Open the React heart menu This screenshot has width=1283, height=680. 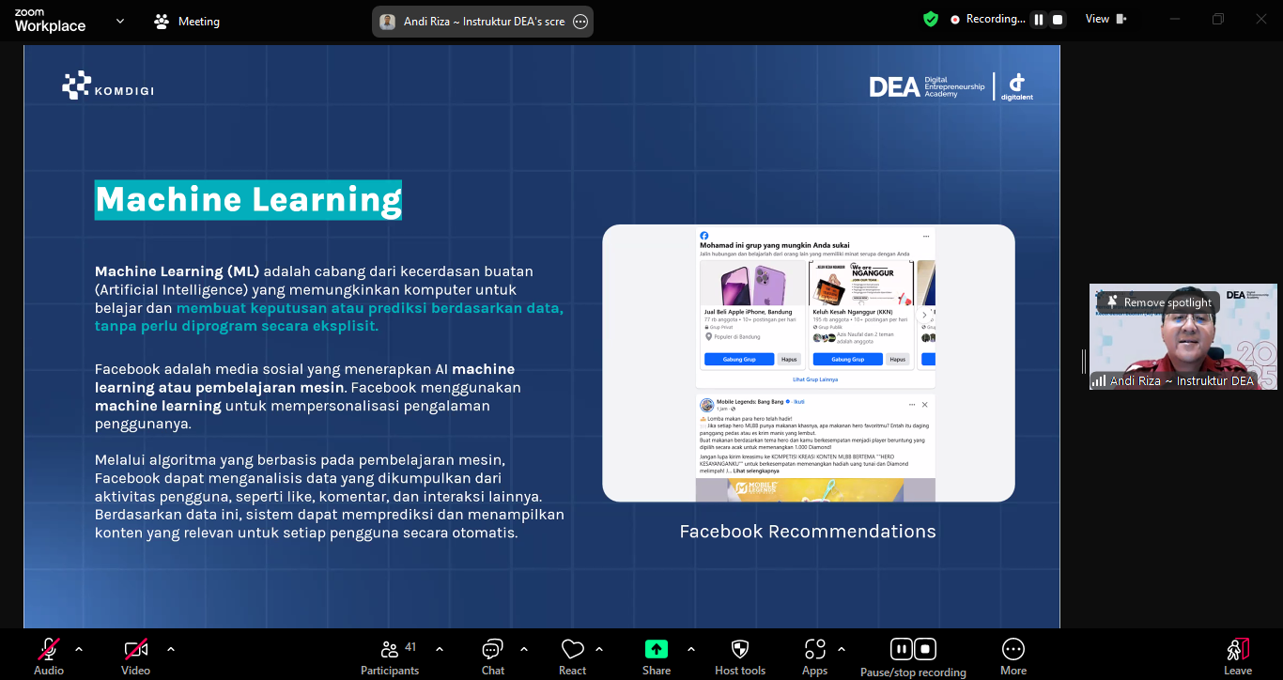click(x=573, y=656)
